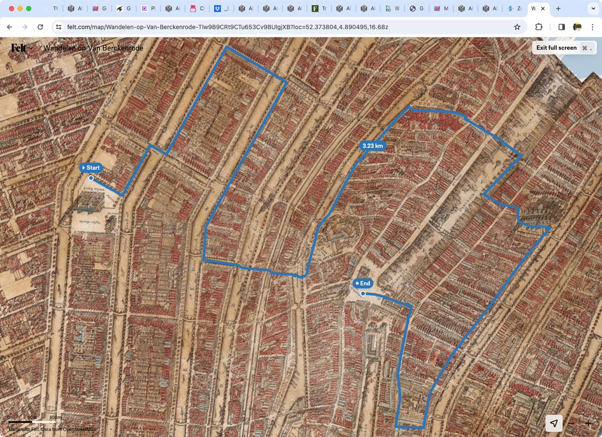The image size is (602, 437).
Task: Zoom out with the minus icon
Action: point(571,423)
